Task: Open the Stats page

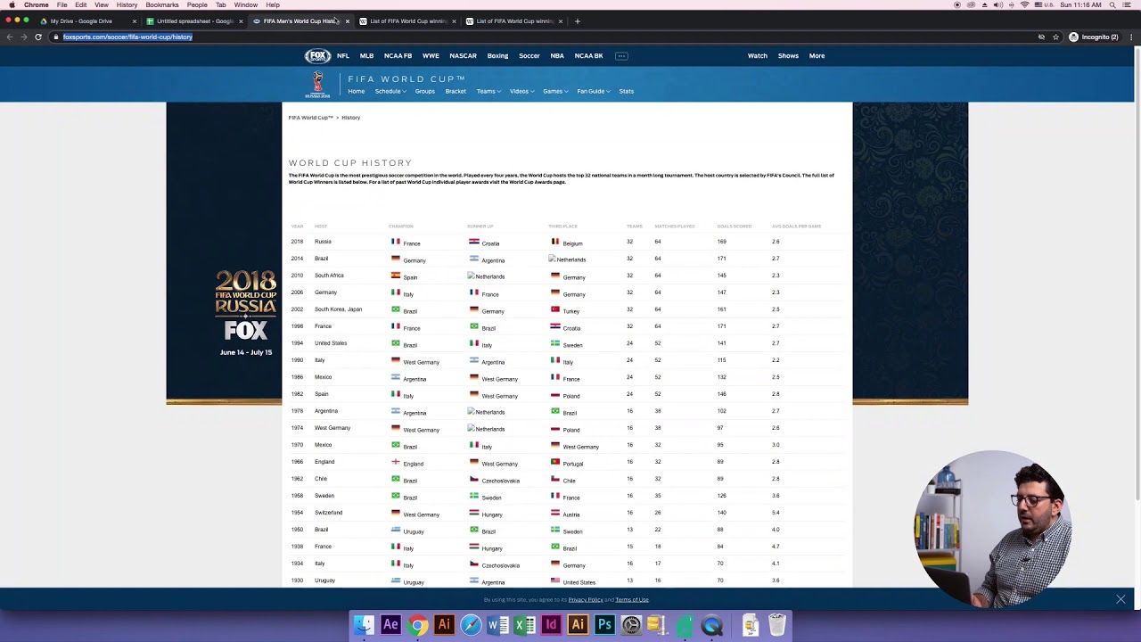Action: point(627,91)
